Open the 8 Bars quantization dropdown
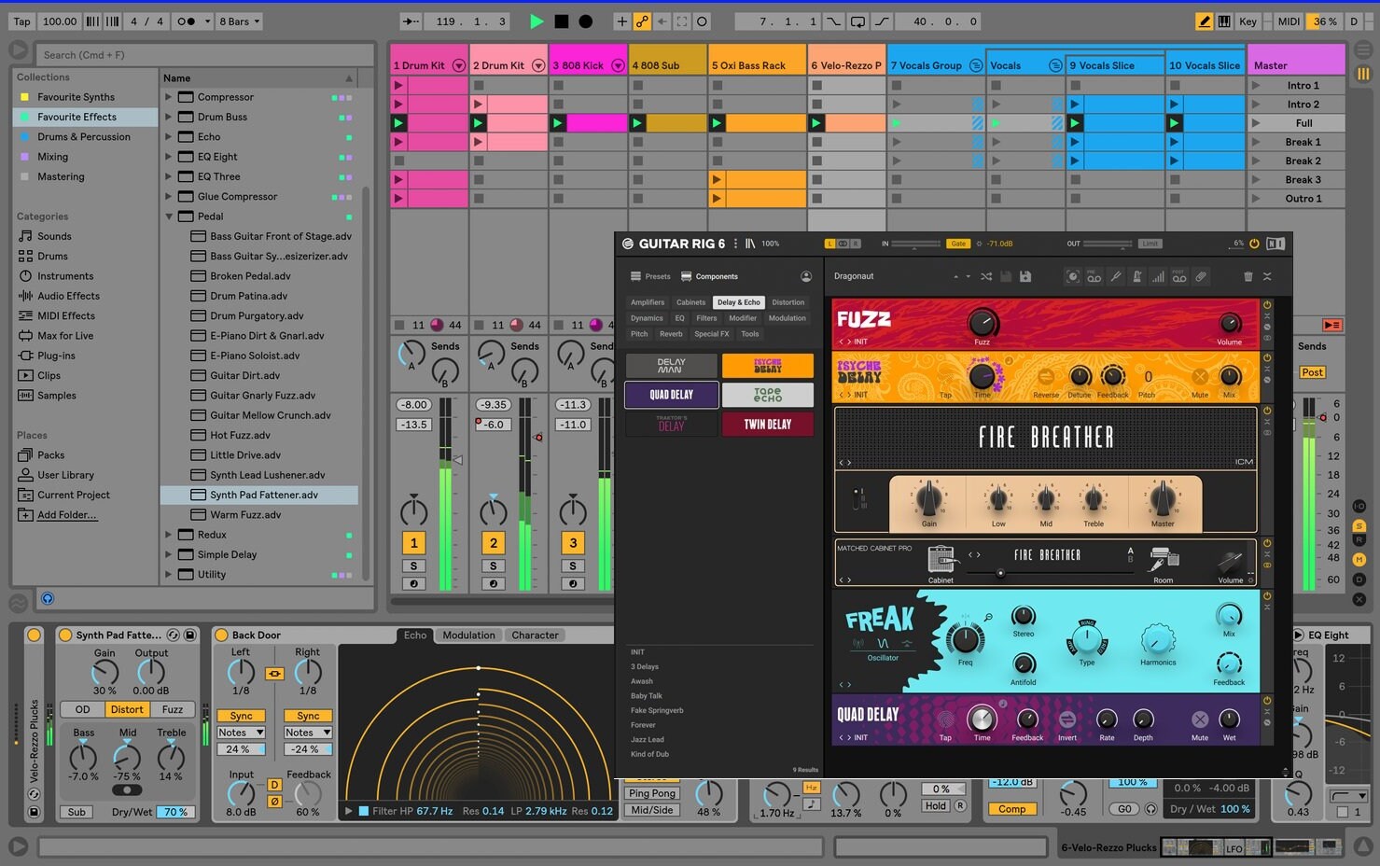The height and width of the screenshot is (866, 1380). pos(240,21)
